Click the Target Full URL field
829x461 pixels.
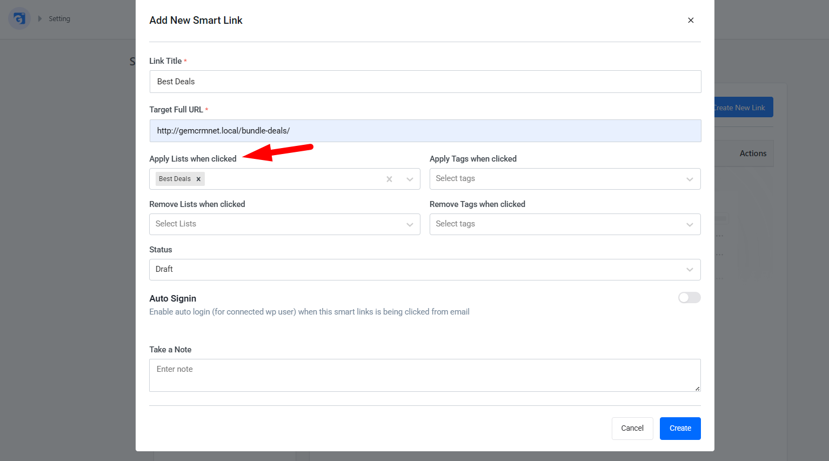tap(425, 131)
